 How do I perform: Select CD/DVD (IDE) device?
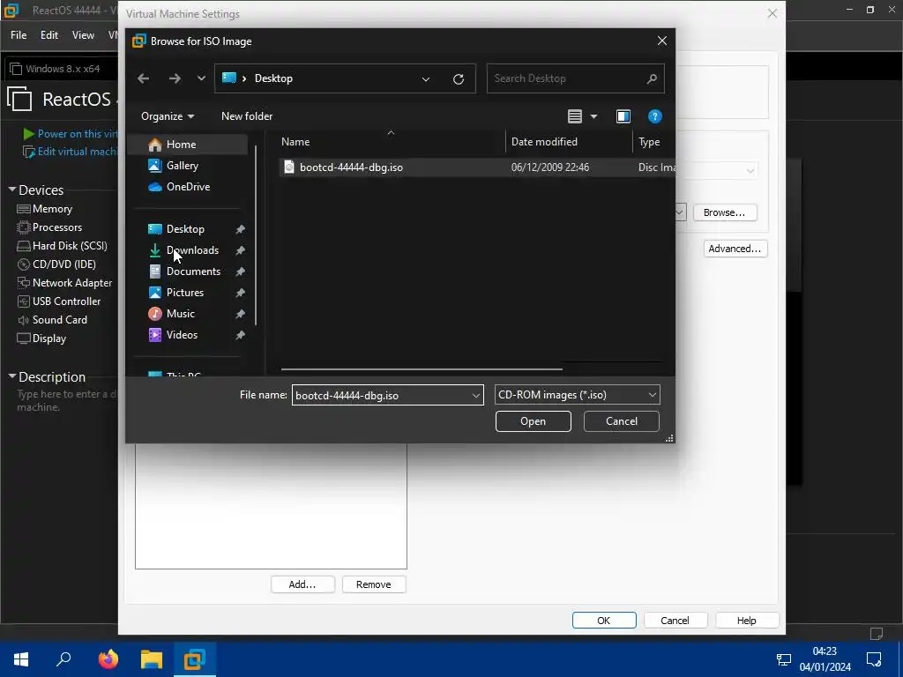point(56,264)
